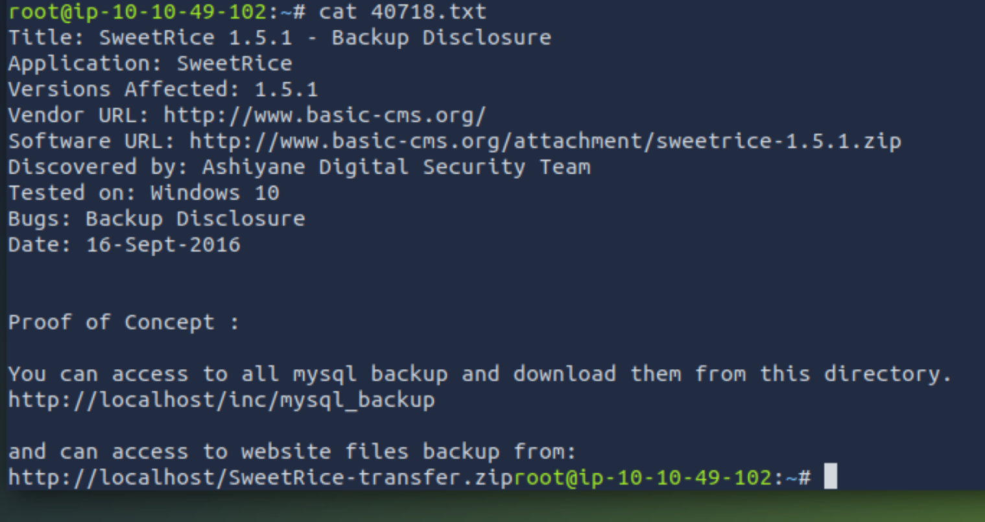This screenshot has height=522, width=985.
Task: Click the "Tested on: Windows 10" line
Action: click(x=143, y=193)
